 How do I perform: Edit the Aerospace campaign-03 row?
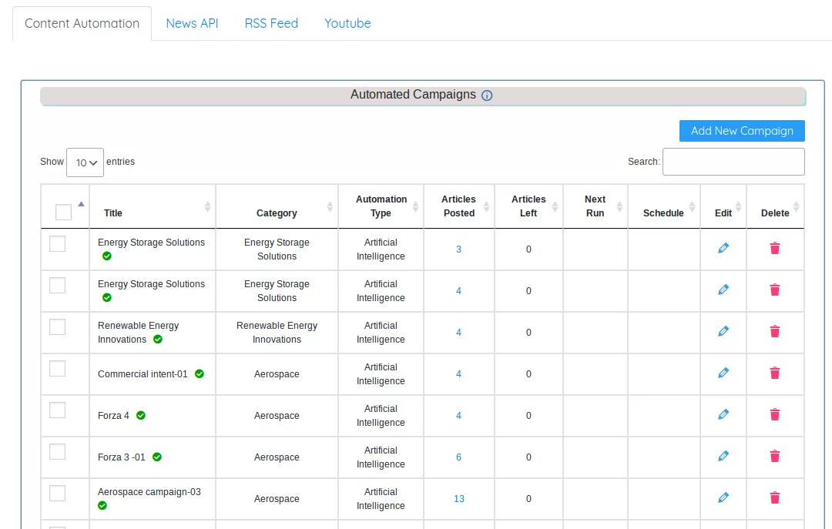723,497
